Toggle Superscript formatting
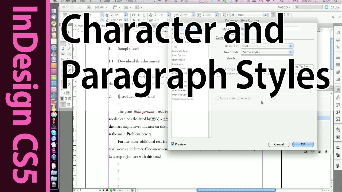Screen dimensions: 342x192 tap(139, 15)
